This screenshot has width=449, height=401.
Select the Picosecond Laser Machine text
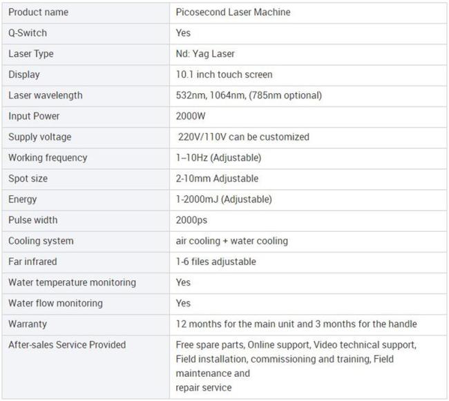(x=233, y=12)
